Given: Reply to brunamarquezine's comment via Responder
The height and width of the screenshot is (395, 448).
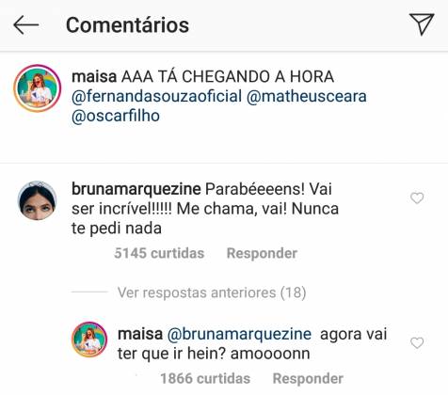Looking at the screenshot, I should pos(262,253).
